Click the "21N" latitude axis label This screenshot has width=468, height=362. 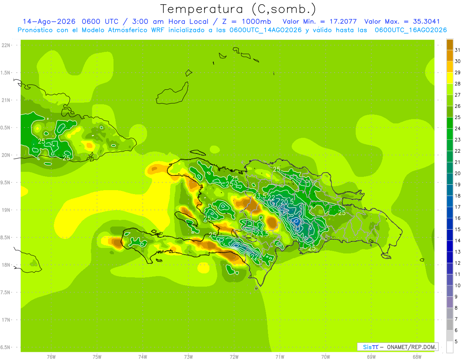(x=6, y=100)
